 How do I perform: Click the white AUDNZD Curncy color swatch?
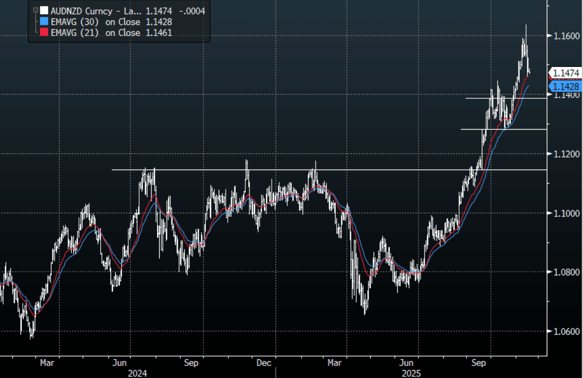[x=44, y=10]
